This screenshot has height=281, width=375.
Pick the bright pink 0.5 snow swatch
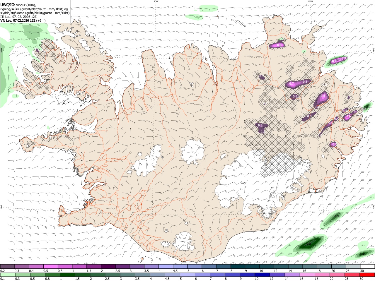(50, 267)
